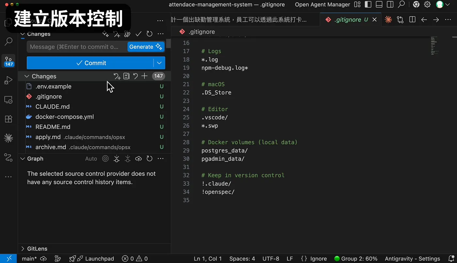This screenshot has width=457, height=263.
Task: Open Source Control view with 147 badge
Action: click(x=8, y=61)
